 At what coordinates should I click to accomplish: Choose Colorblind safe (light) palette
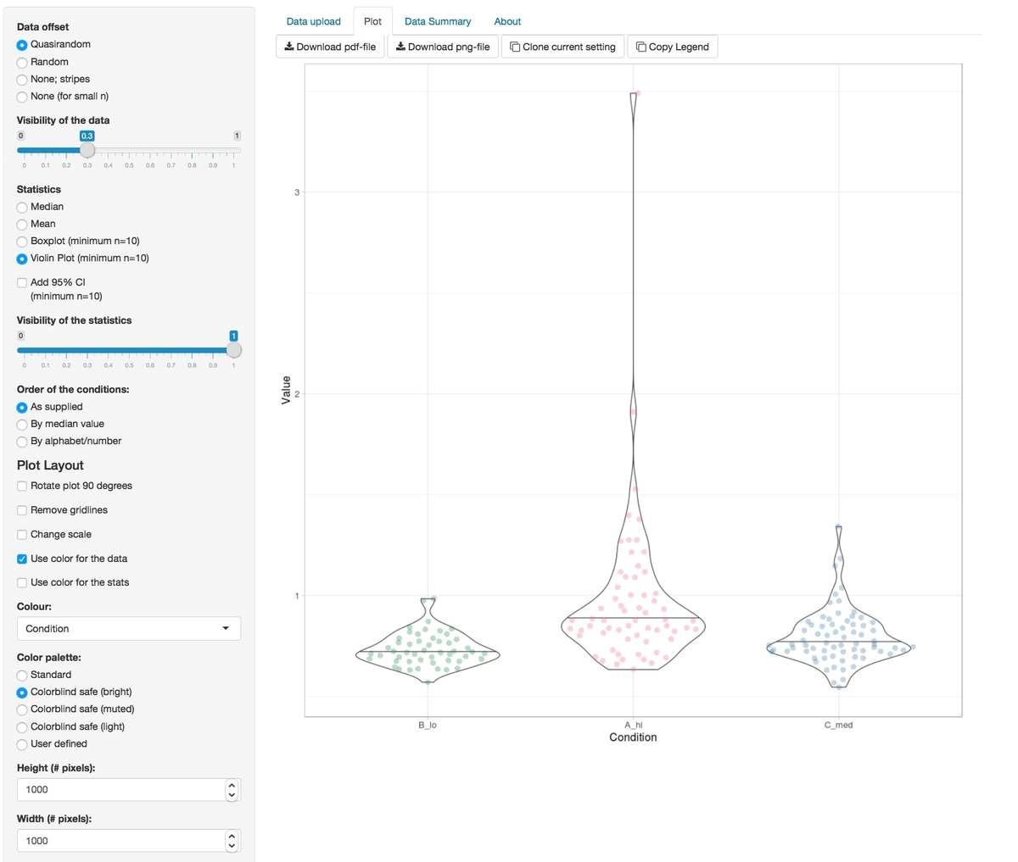22,727
